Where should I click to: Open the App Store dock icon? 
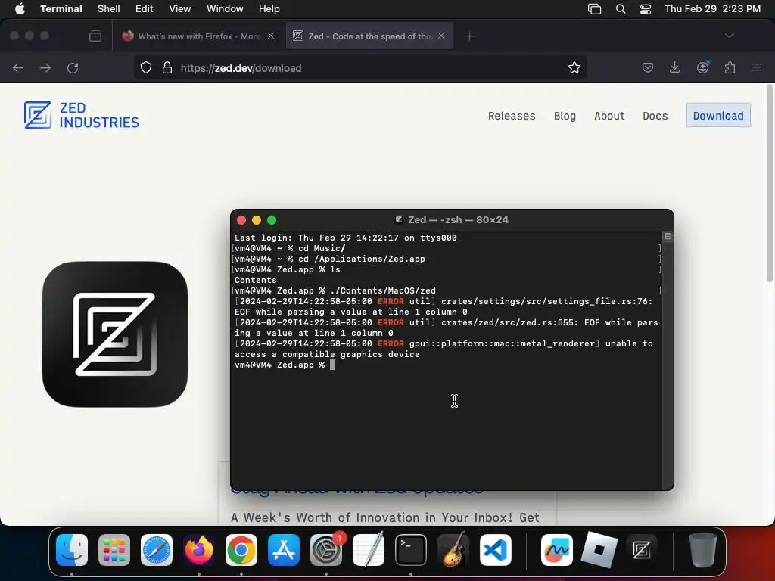tap(284, 550)
